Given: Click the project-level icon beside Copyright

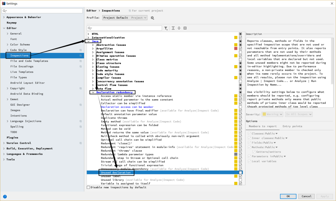Looking at the screenshot, I should point(80,88).
